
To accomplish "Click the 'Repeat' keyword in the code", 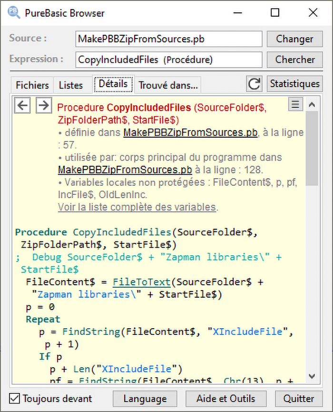I will pos(43,319).
